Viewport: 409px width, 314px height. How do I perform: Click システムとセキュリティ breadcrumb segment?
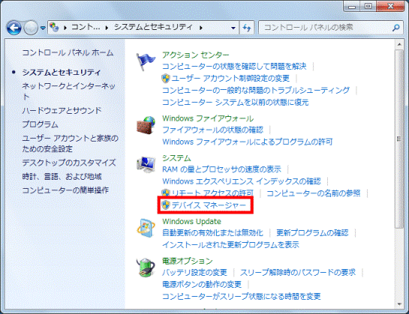pos(153,27)
